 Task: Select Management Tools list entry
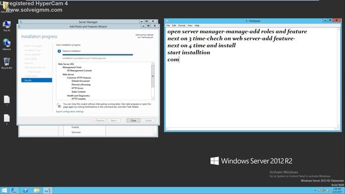(72, 67)
